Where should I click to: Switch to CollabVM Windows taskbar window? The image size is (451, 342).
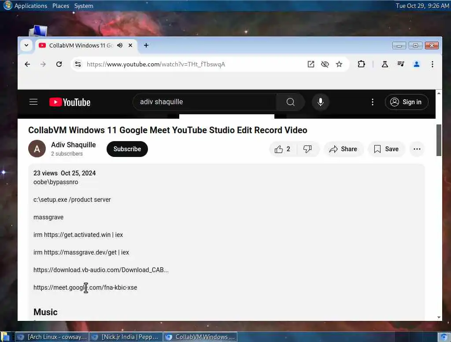[200, 337]
